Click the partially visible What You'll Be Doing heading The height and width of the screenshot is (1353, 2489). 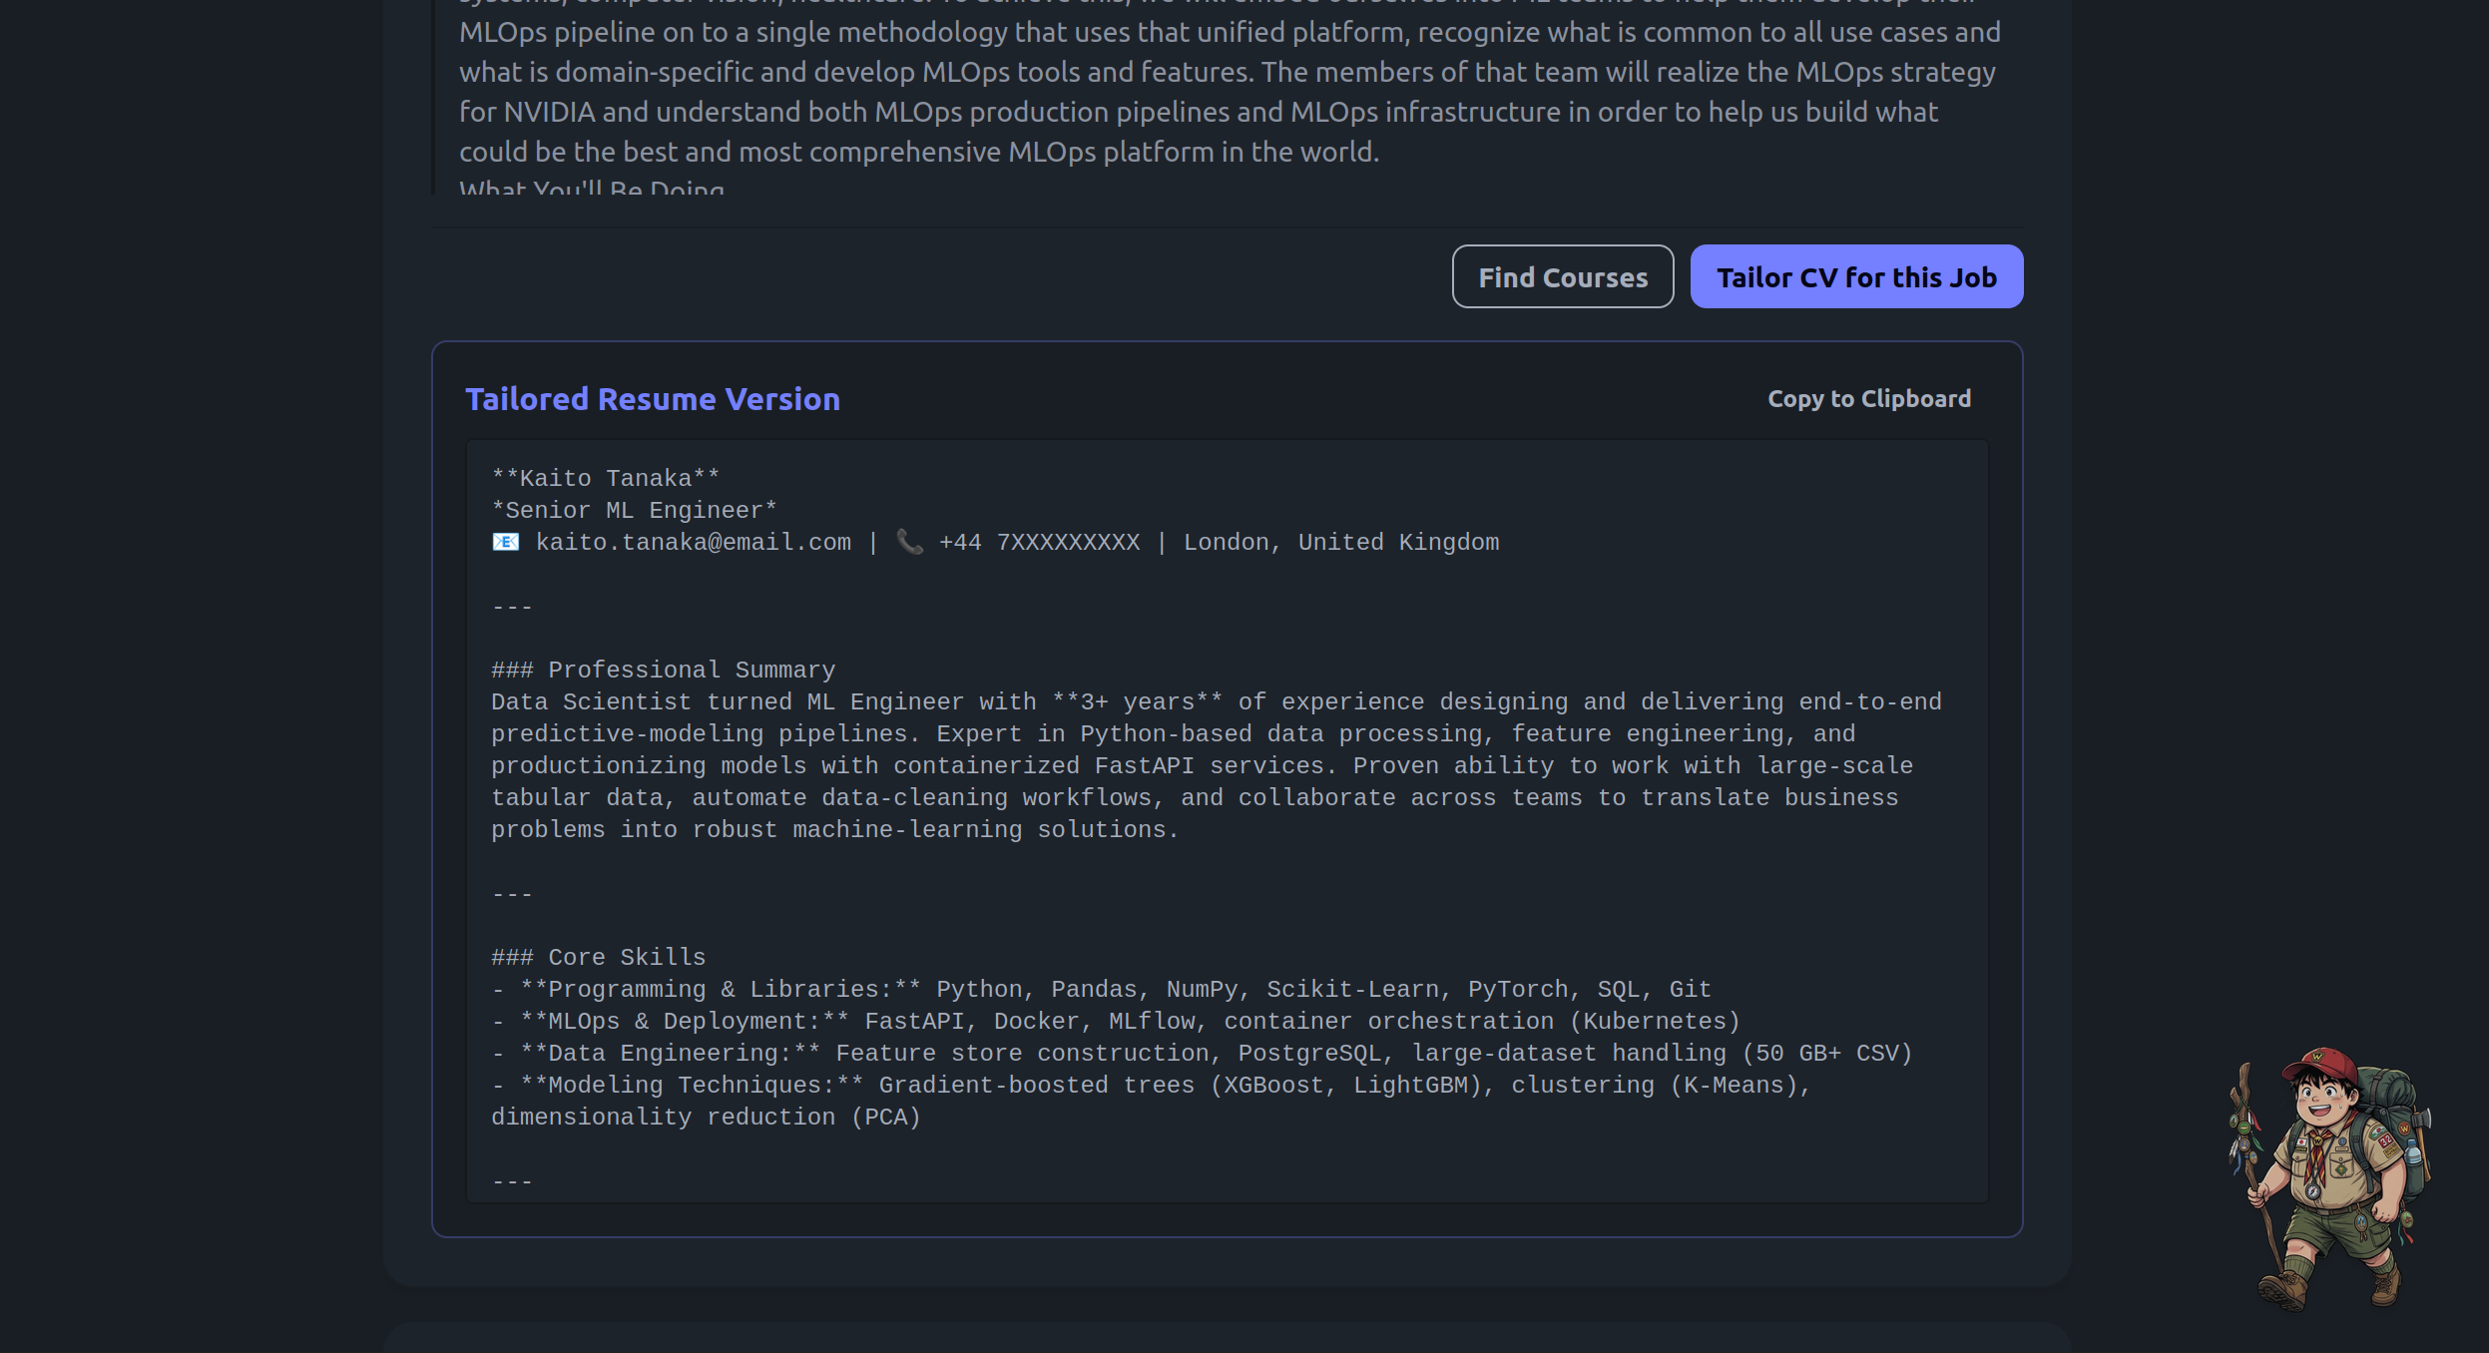[592, 187]
